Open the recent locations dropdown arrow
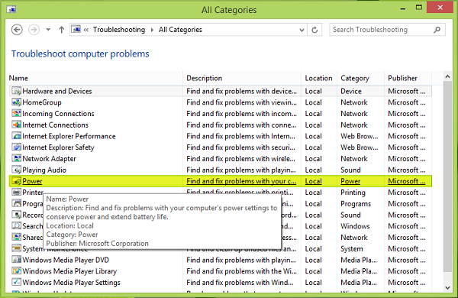This screenshot has width=458, height=298. tap(48, 30)
